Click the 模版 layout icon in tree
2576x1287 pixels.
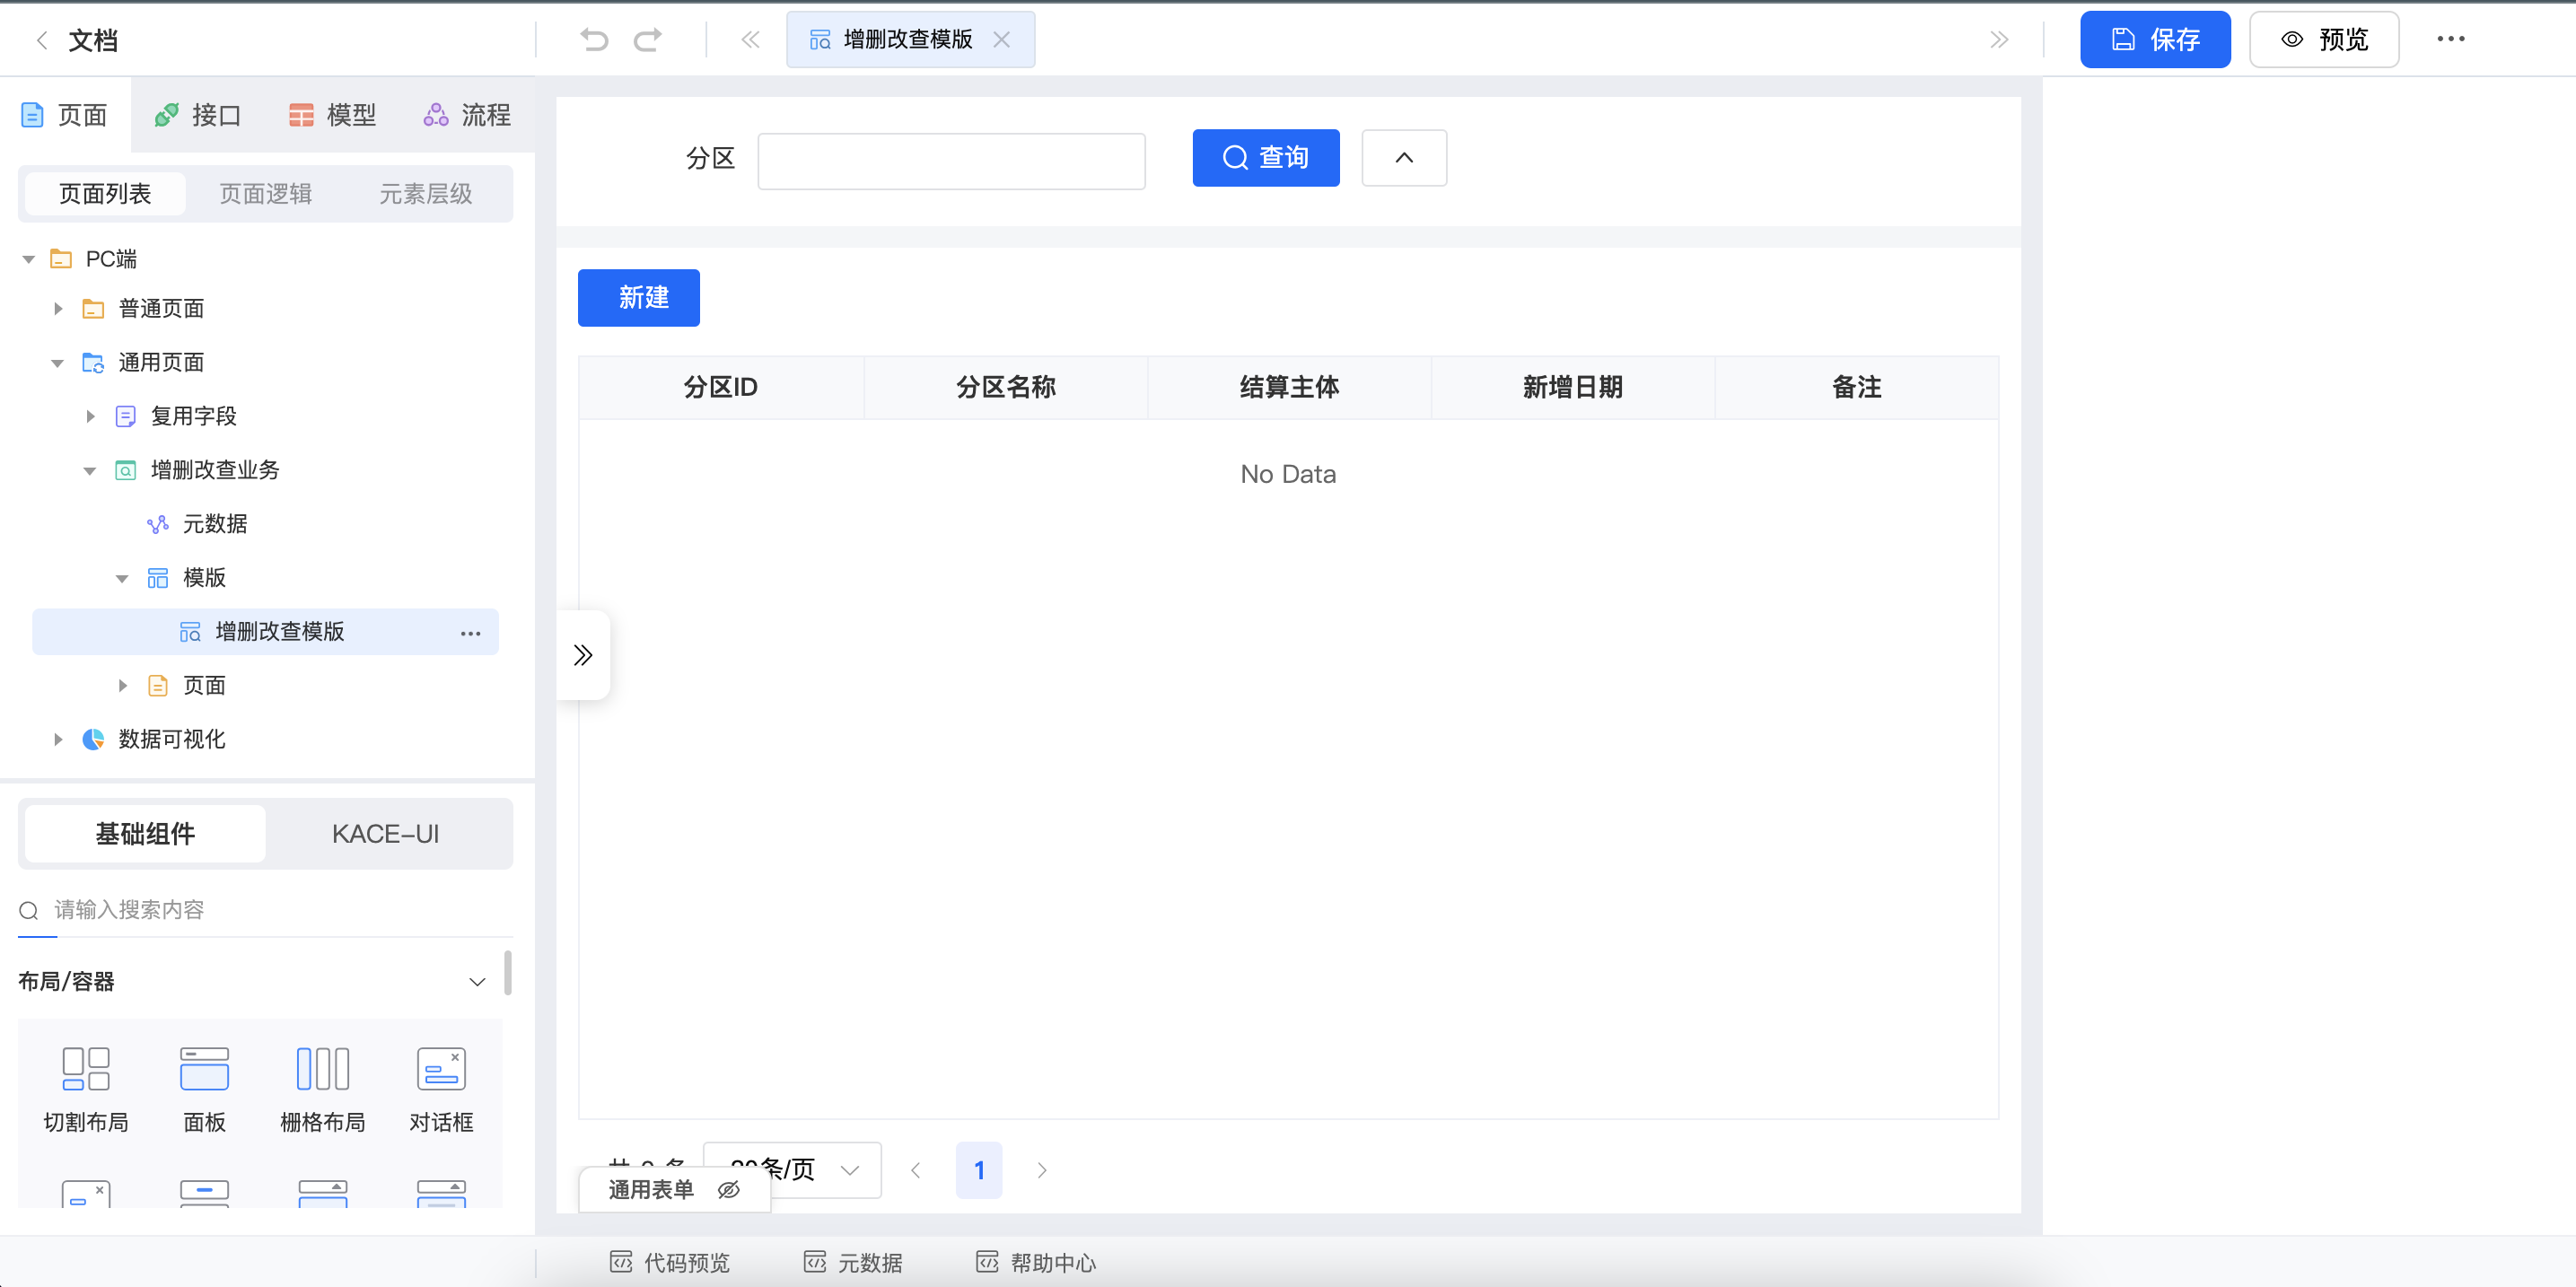point(158,578)
